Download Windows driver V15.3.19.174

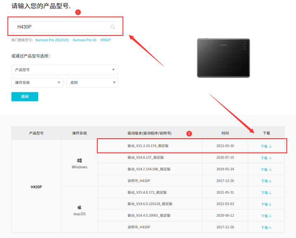(266, 146)
